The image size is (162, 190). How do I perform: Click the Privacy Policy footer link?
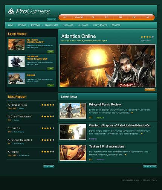(150, 180)
